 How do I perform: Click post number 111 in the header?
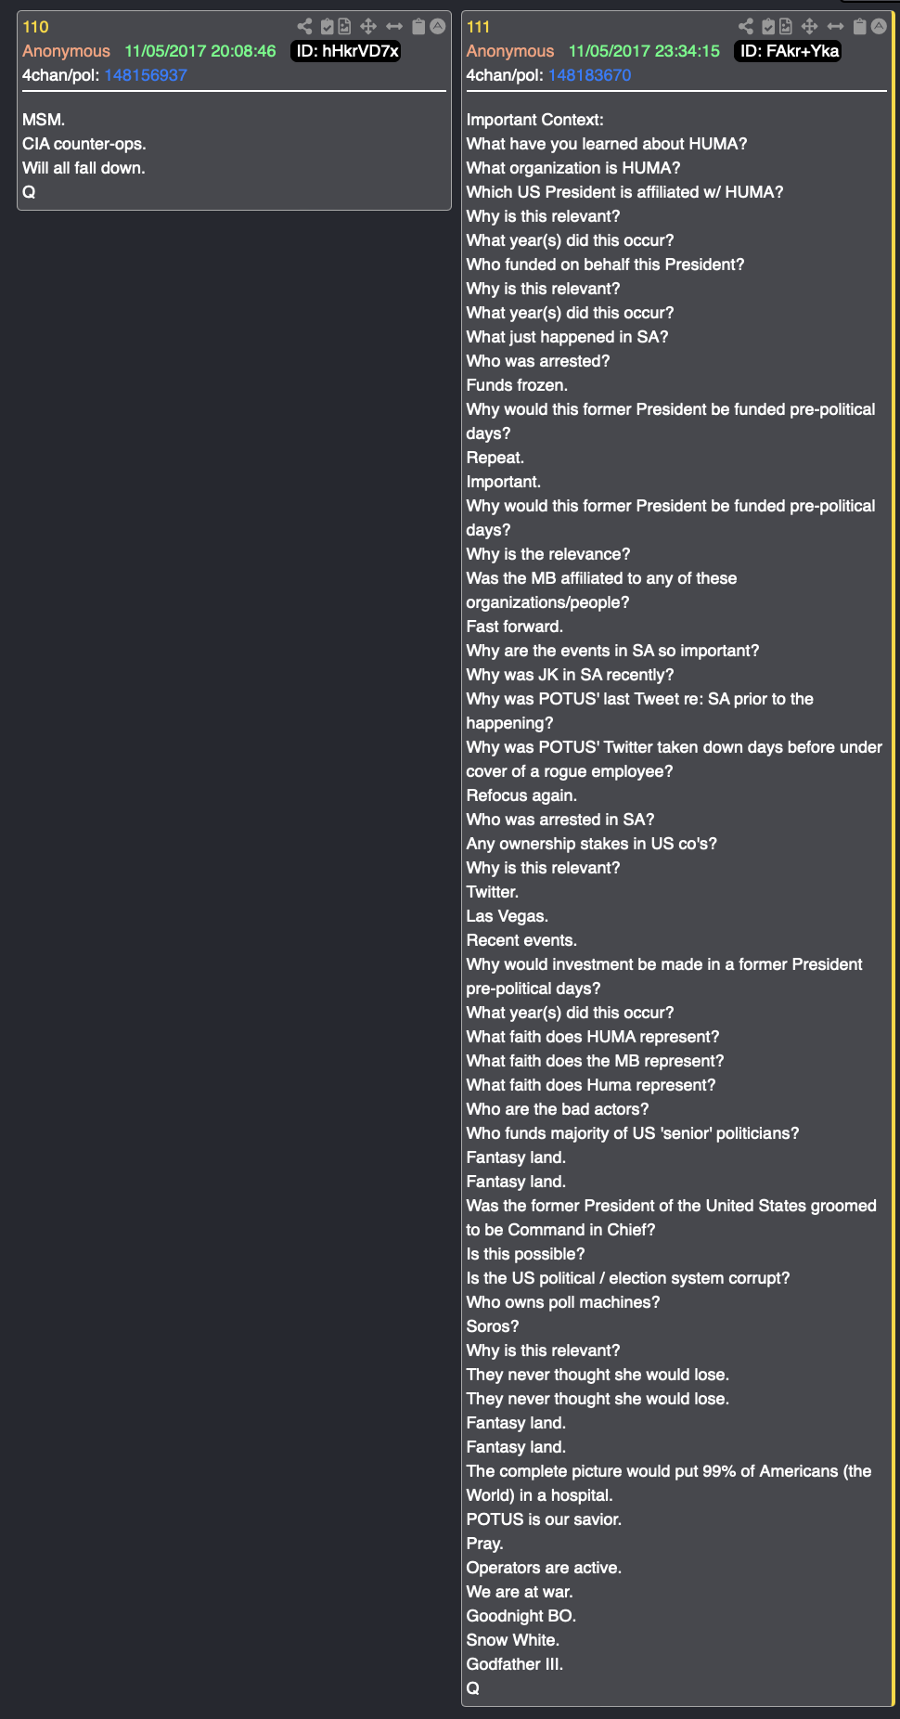point(478,27)
